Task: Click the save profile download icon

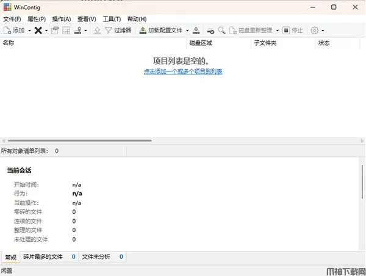Action: [x=196, y=31]
